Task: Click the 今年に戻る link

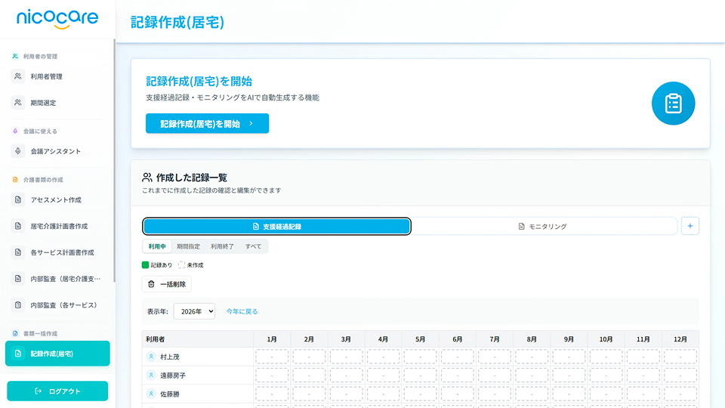Action: point(242,312)
